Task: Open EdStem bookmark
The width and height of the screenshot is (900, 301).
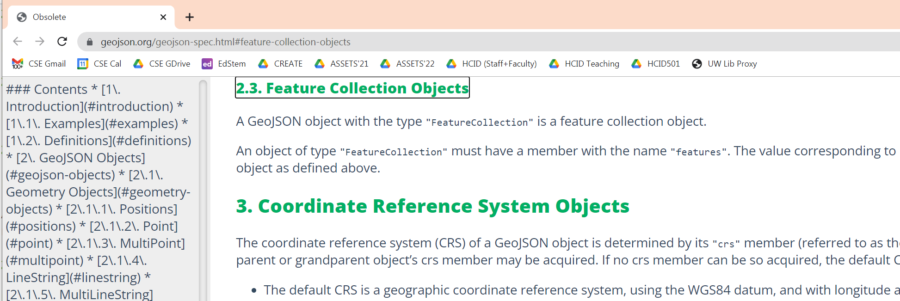Action: 224,64
